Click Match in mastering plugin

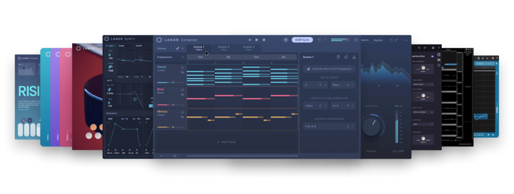point(365,40)
